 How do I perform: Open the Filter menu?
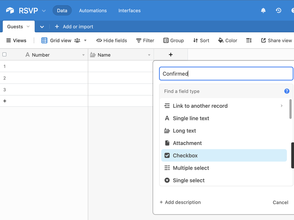click(145, 40)
